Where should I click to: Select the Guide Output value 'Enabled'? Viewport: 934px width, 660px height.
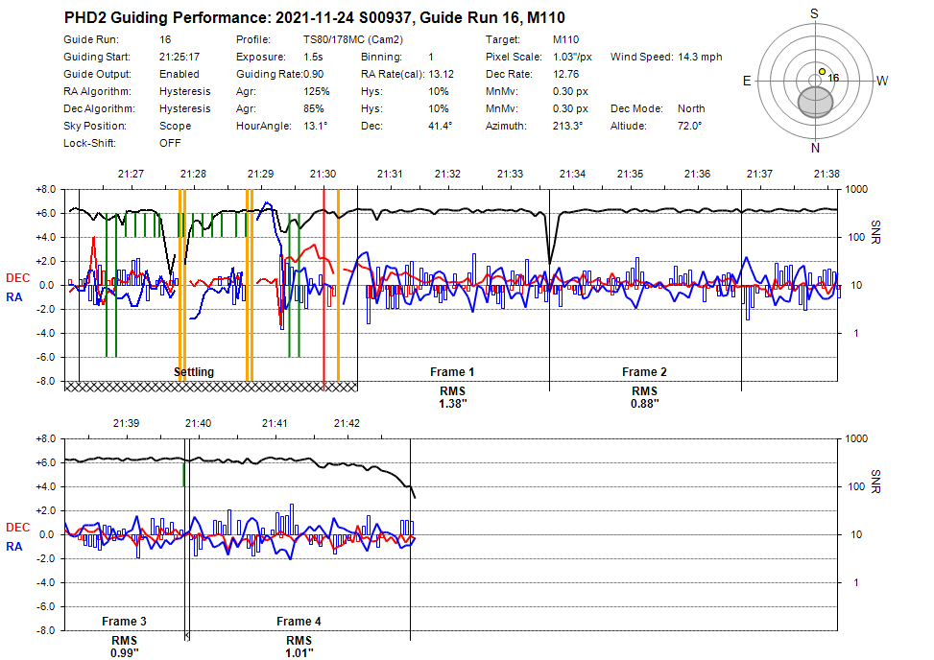180,75
